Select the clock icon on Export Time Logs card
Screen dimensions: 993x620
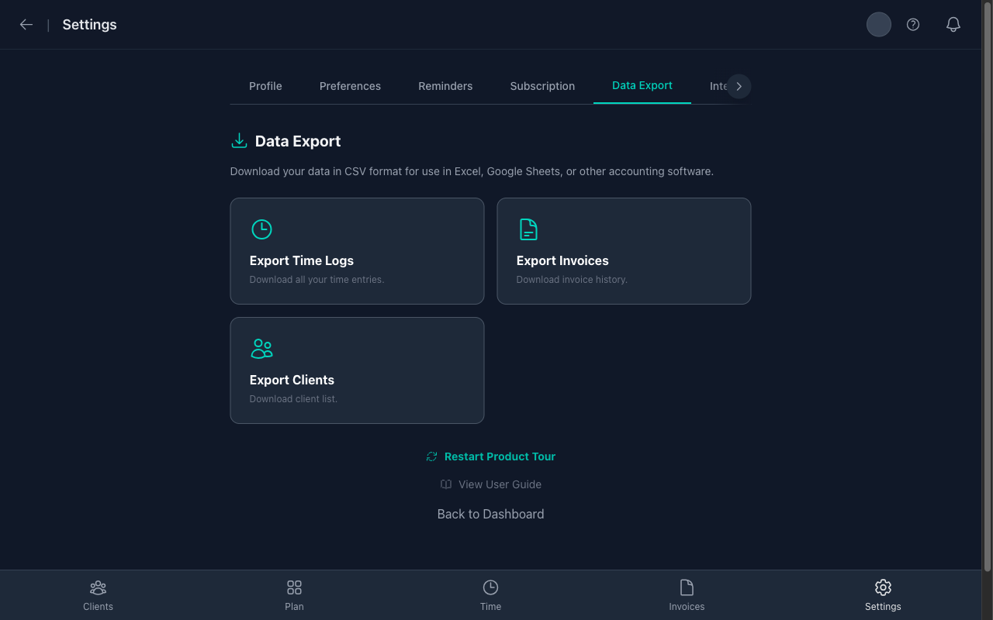tap(261, 229)
